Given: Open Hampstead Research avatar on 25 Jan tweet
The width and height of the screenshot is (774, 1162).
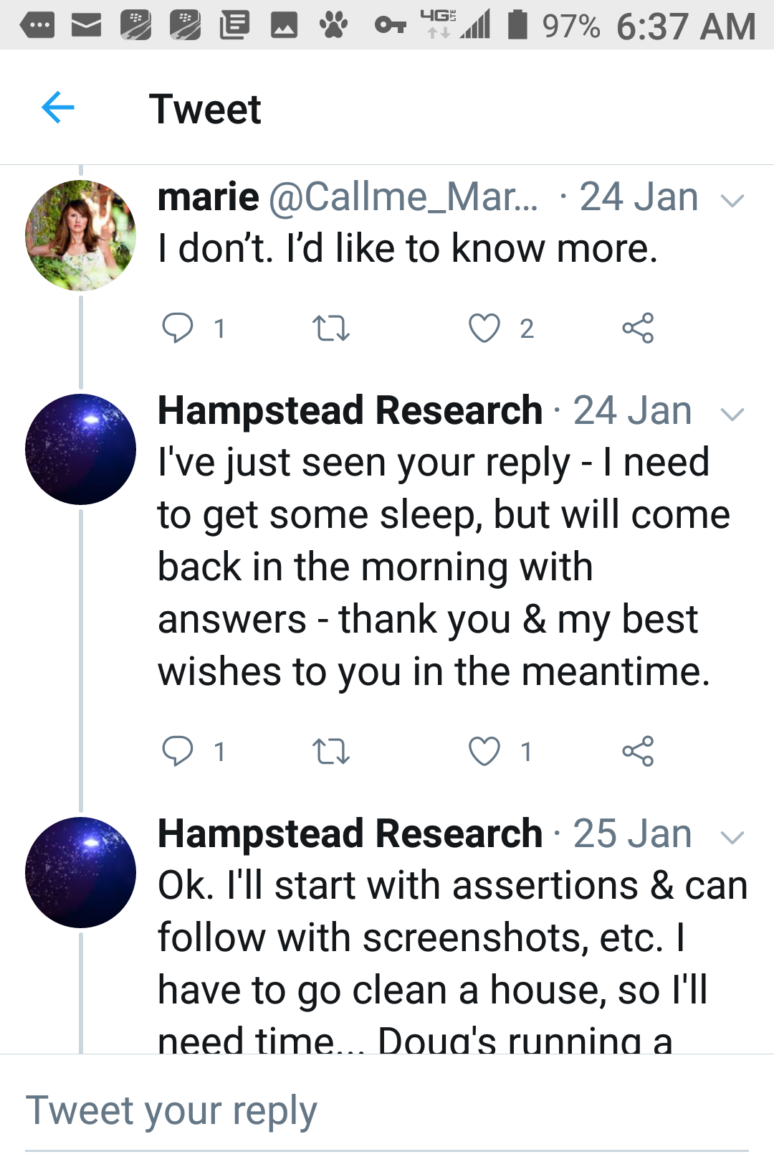Looking at the screenshot, I should pyautogui.click(x=80, y=872).
